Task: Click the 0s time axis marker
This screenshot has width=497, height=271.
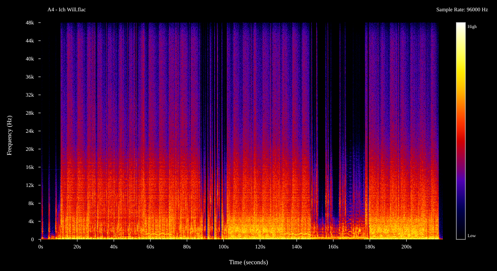Action: pos(41,247)
